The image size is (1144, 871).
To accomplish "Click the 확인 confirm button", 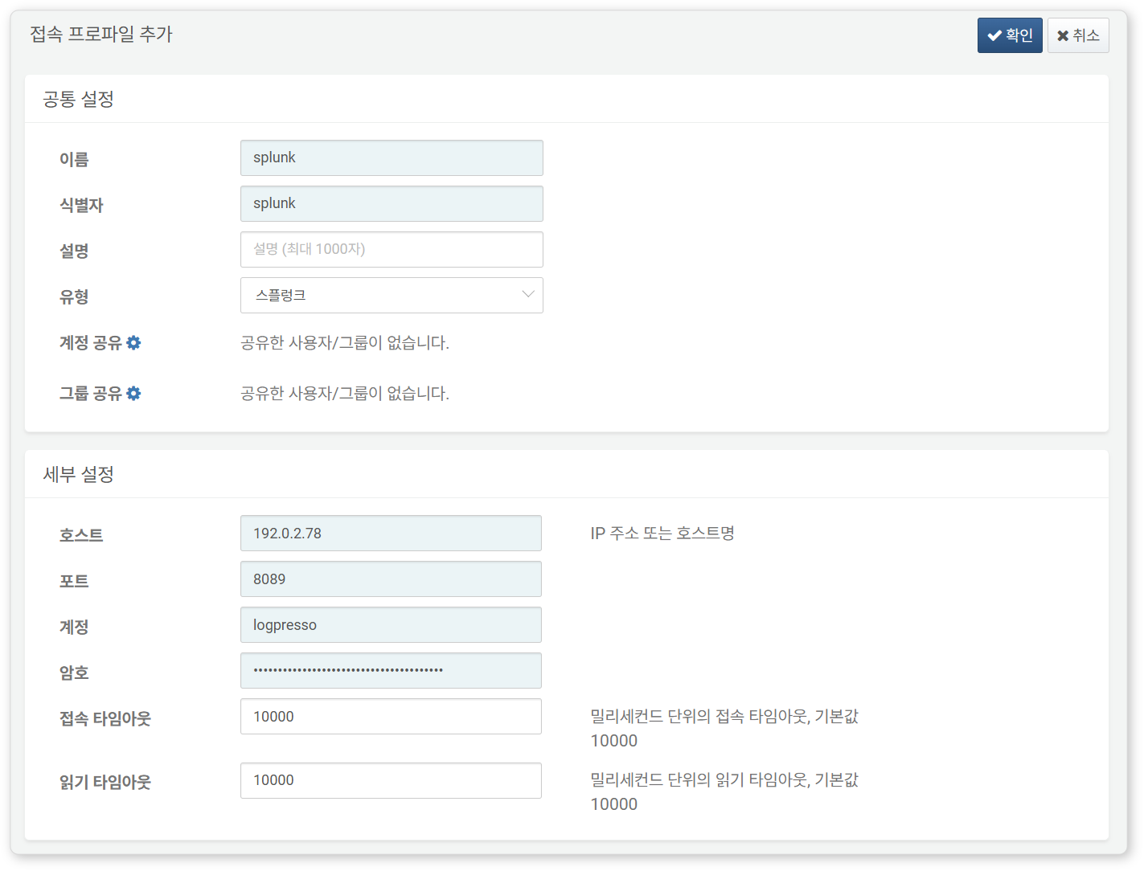I will (x=1010, y=35).
